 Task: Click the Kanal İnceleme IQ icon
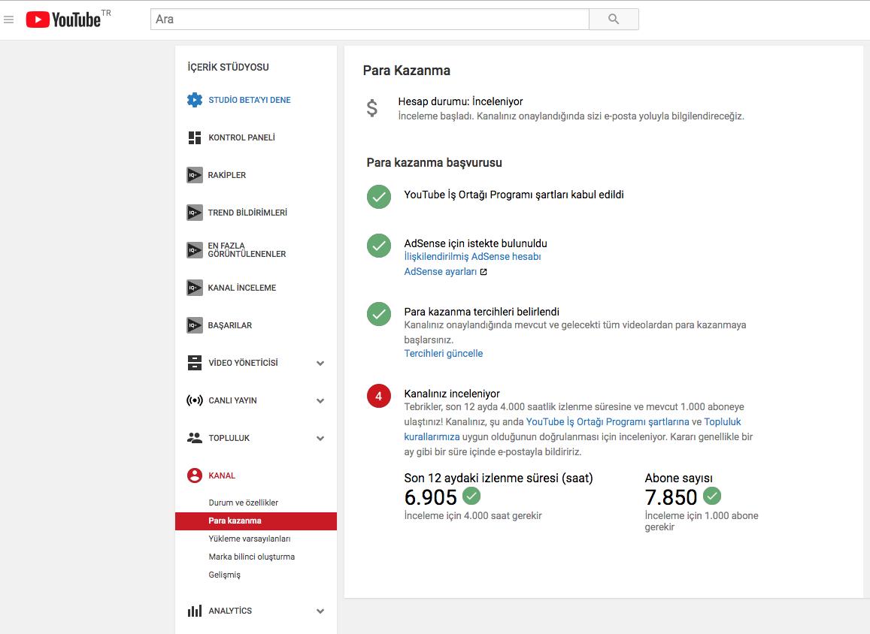coord(195,288)
